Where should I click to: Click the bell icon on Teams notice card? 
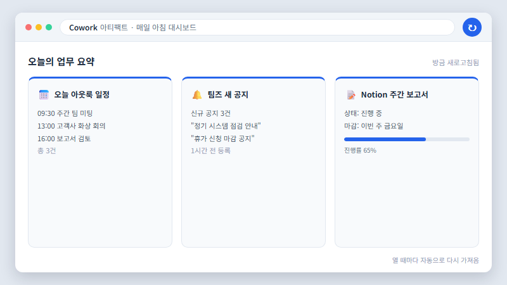pos(197,94)
